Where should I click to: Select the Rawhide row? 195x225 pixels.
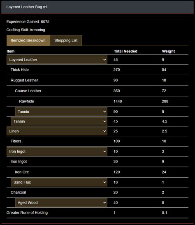(97, 102)
